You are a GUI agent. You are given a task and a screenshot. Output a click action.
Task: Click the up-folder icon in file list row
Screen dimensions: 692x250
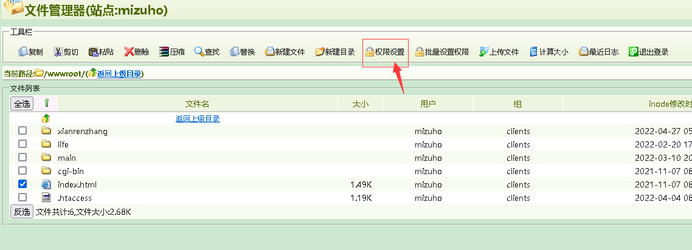click(x=46, y=118)
